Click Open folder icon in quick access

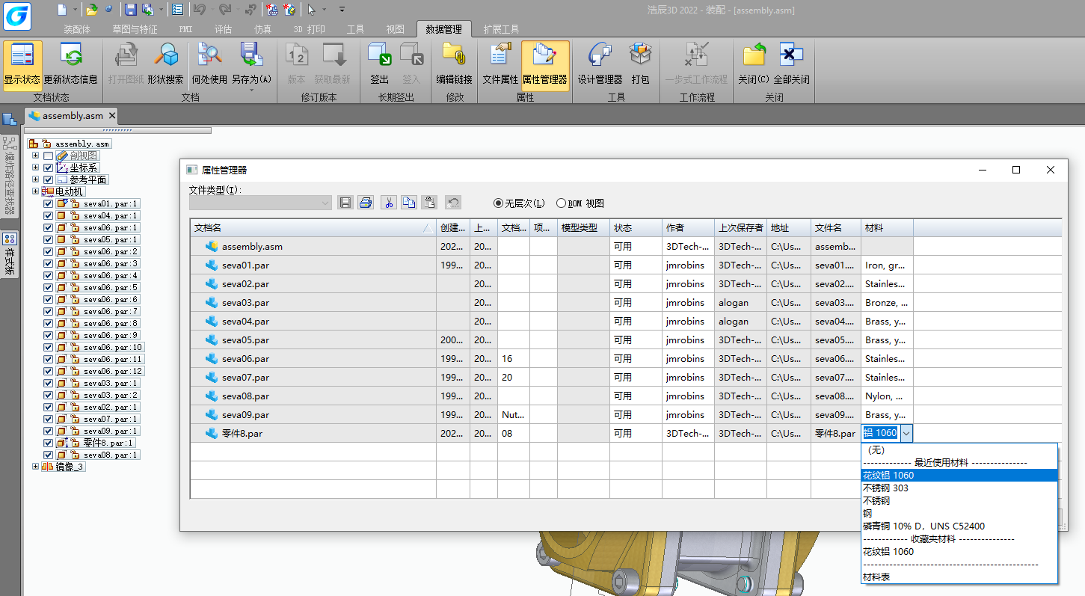pos(91,10)
